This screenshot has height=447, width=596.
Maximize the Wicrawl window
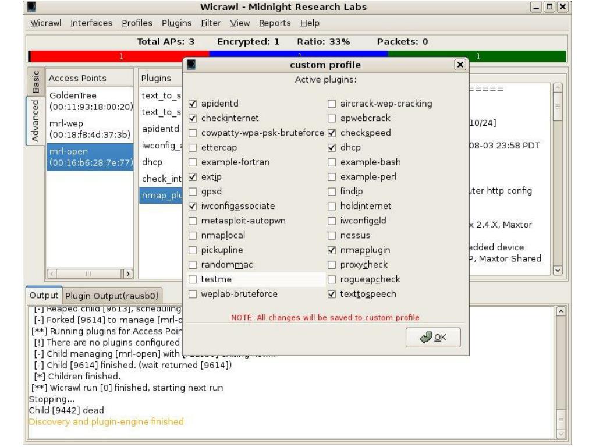click(549, 6)
